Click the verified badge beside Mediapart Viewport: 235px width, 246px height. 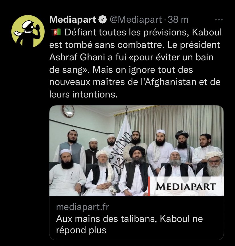(103, 20)
